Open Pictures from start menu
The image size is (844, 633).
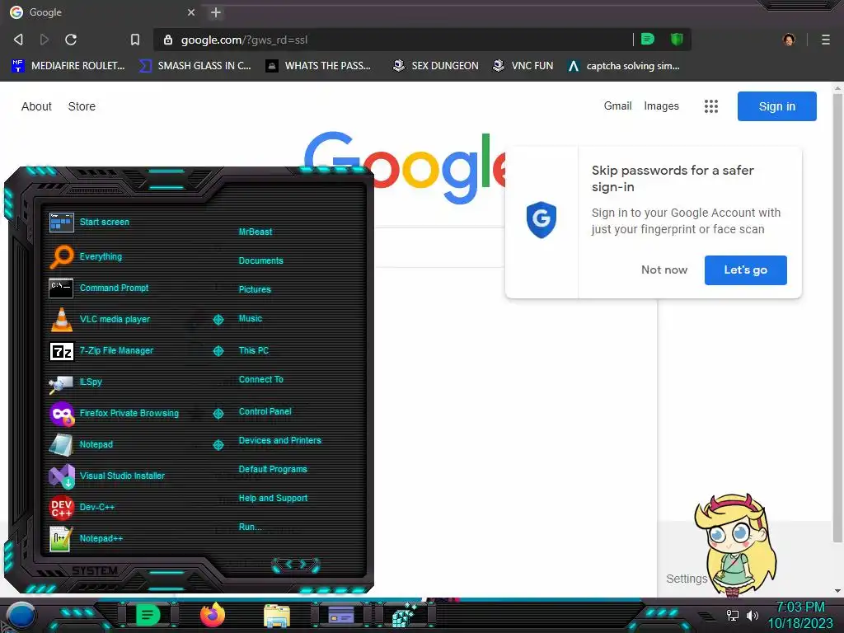tap(255, 289)
